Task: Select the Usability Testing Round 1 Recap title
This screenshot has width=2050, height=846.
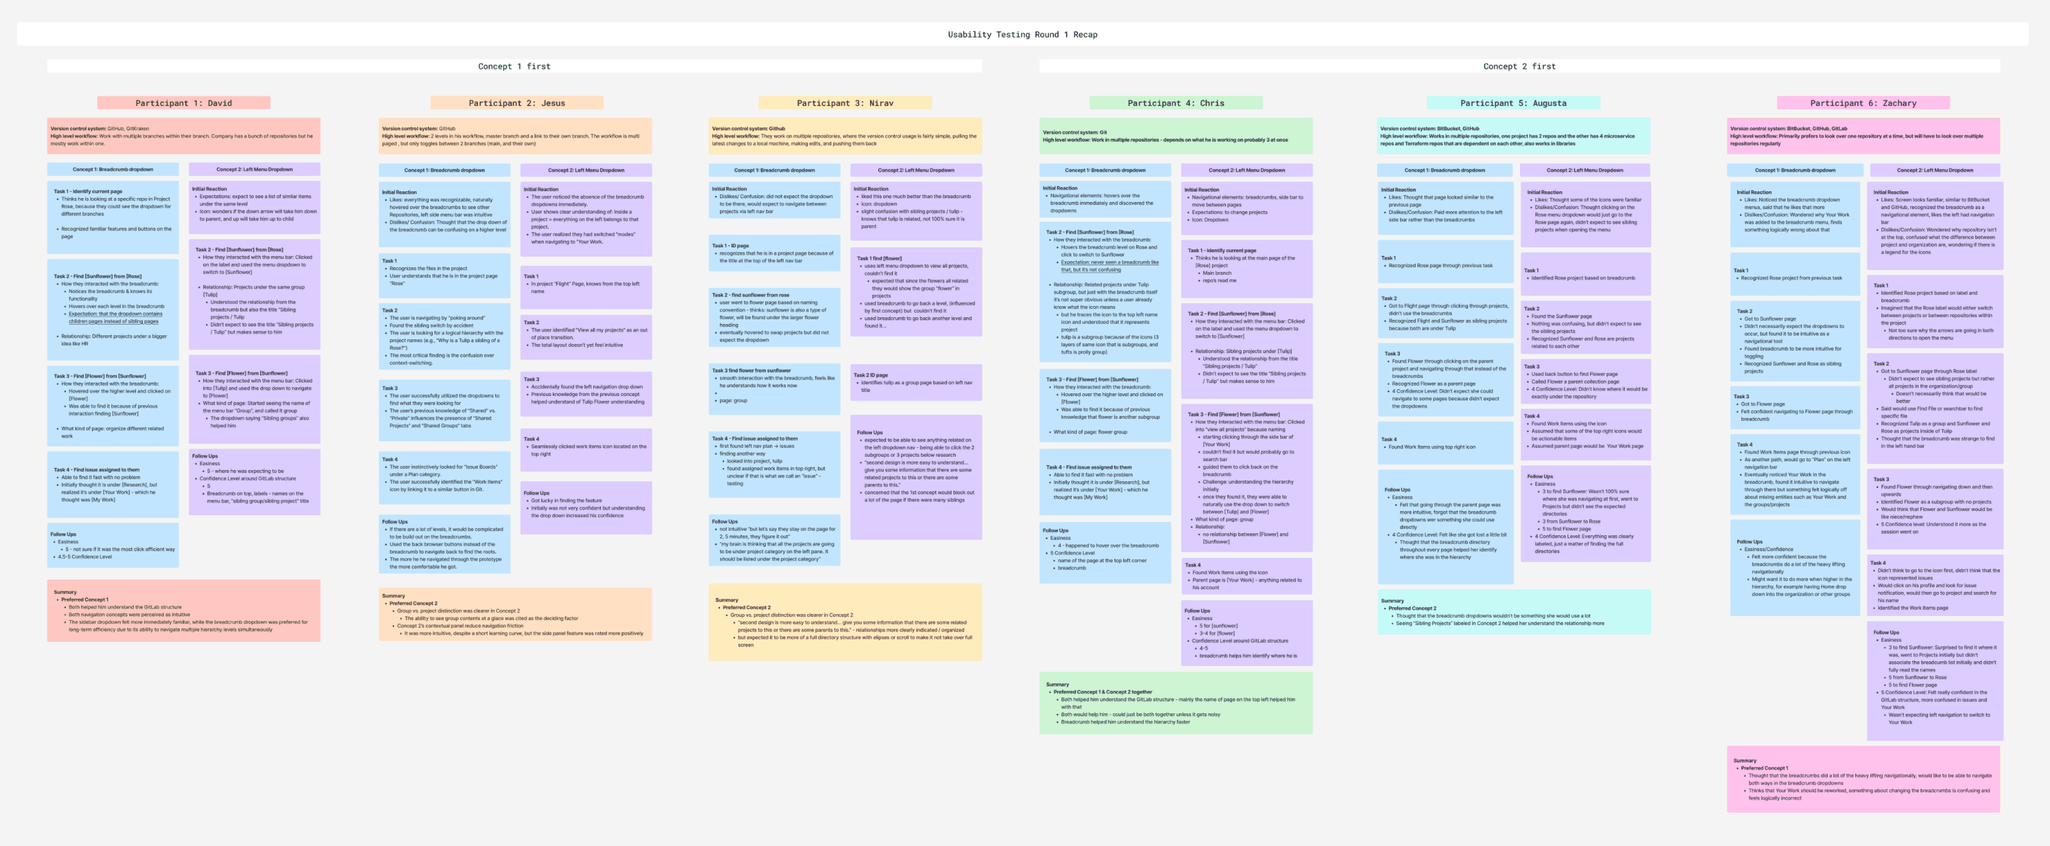Action: pyautogui.click(x=1022, y=34)
